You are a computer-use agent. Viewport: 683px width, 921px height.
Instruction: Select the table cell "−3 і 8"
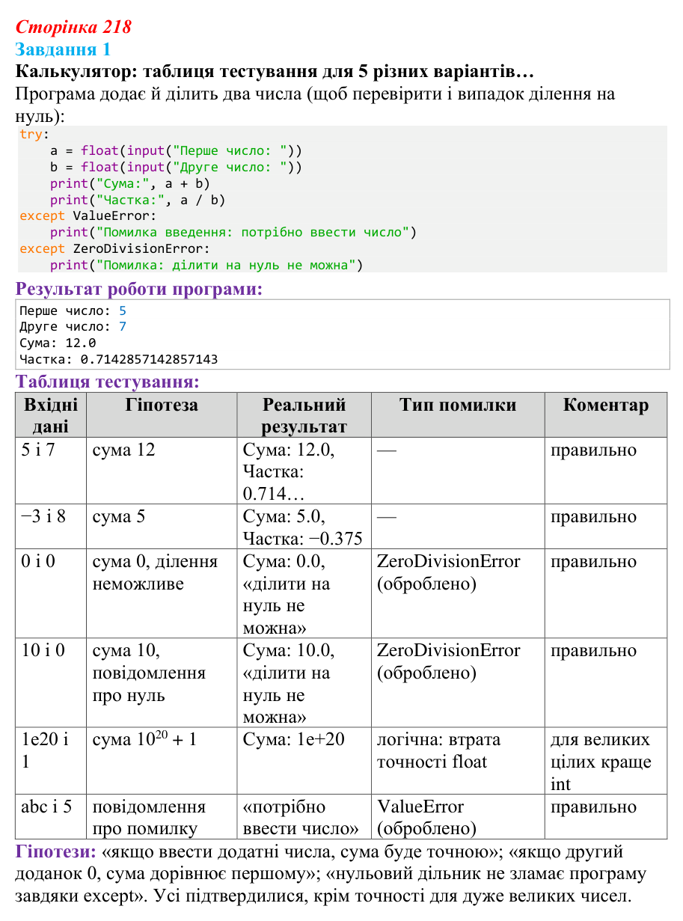pyautogui.click(x=51, y=526)
